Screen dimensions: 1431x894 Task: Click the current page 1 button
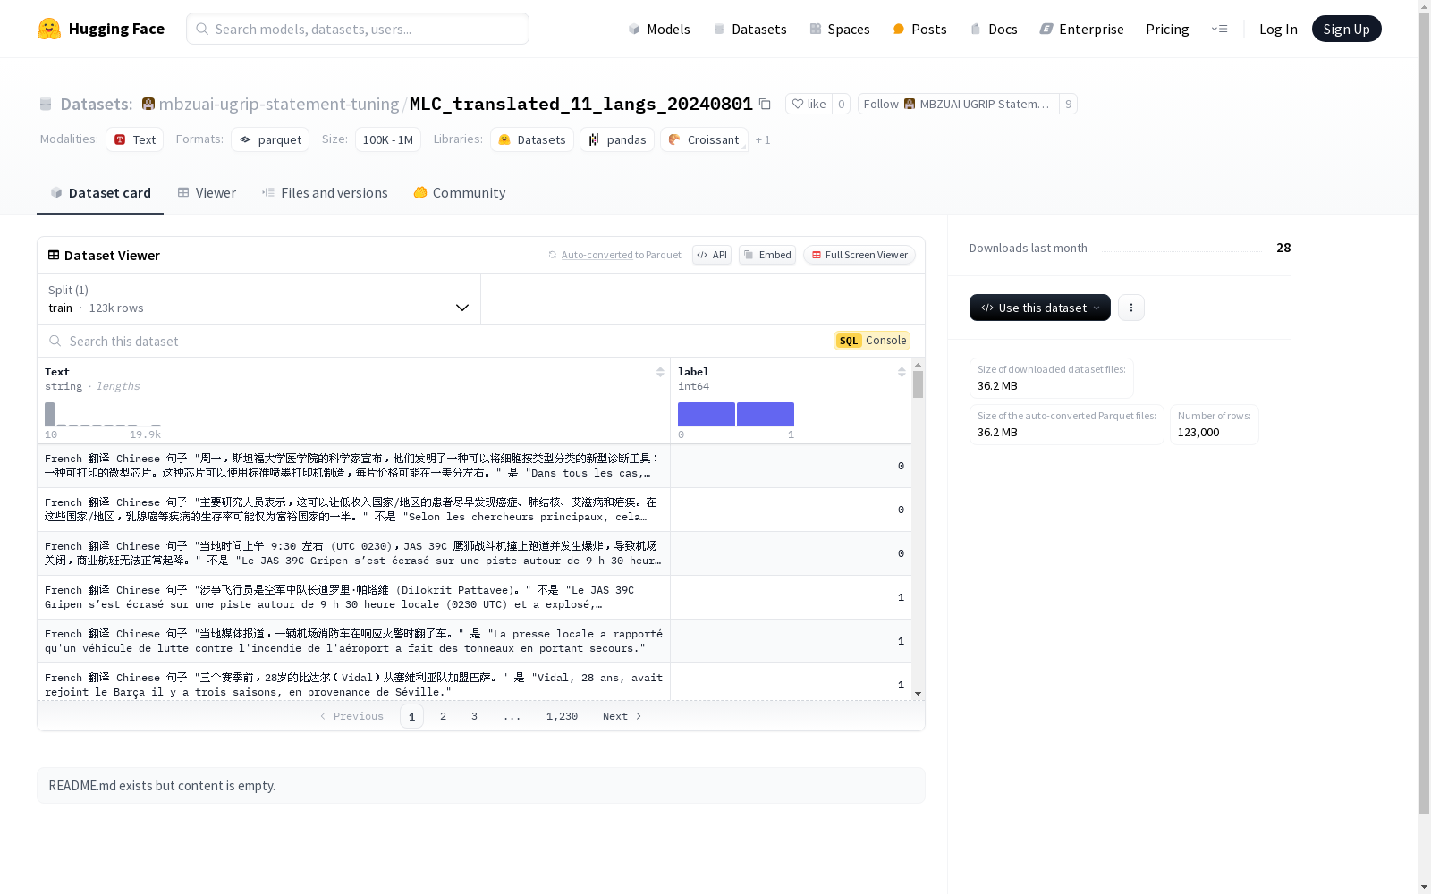411,716
